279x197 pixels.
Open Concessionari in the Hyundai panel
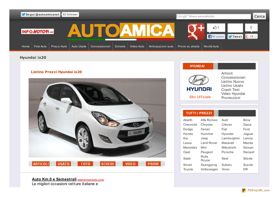click(x=233, y=78)
